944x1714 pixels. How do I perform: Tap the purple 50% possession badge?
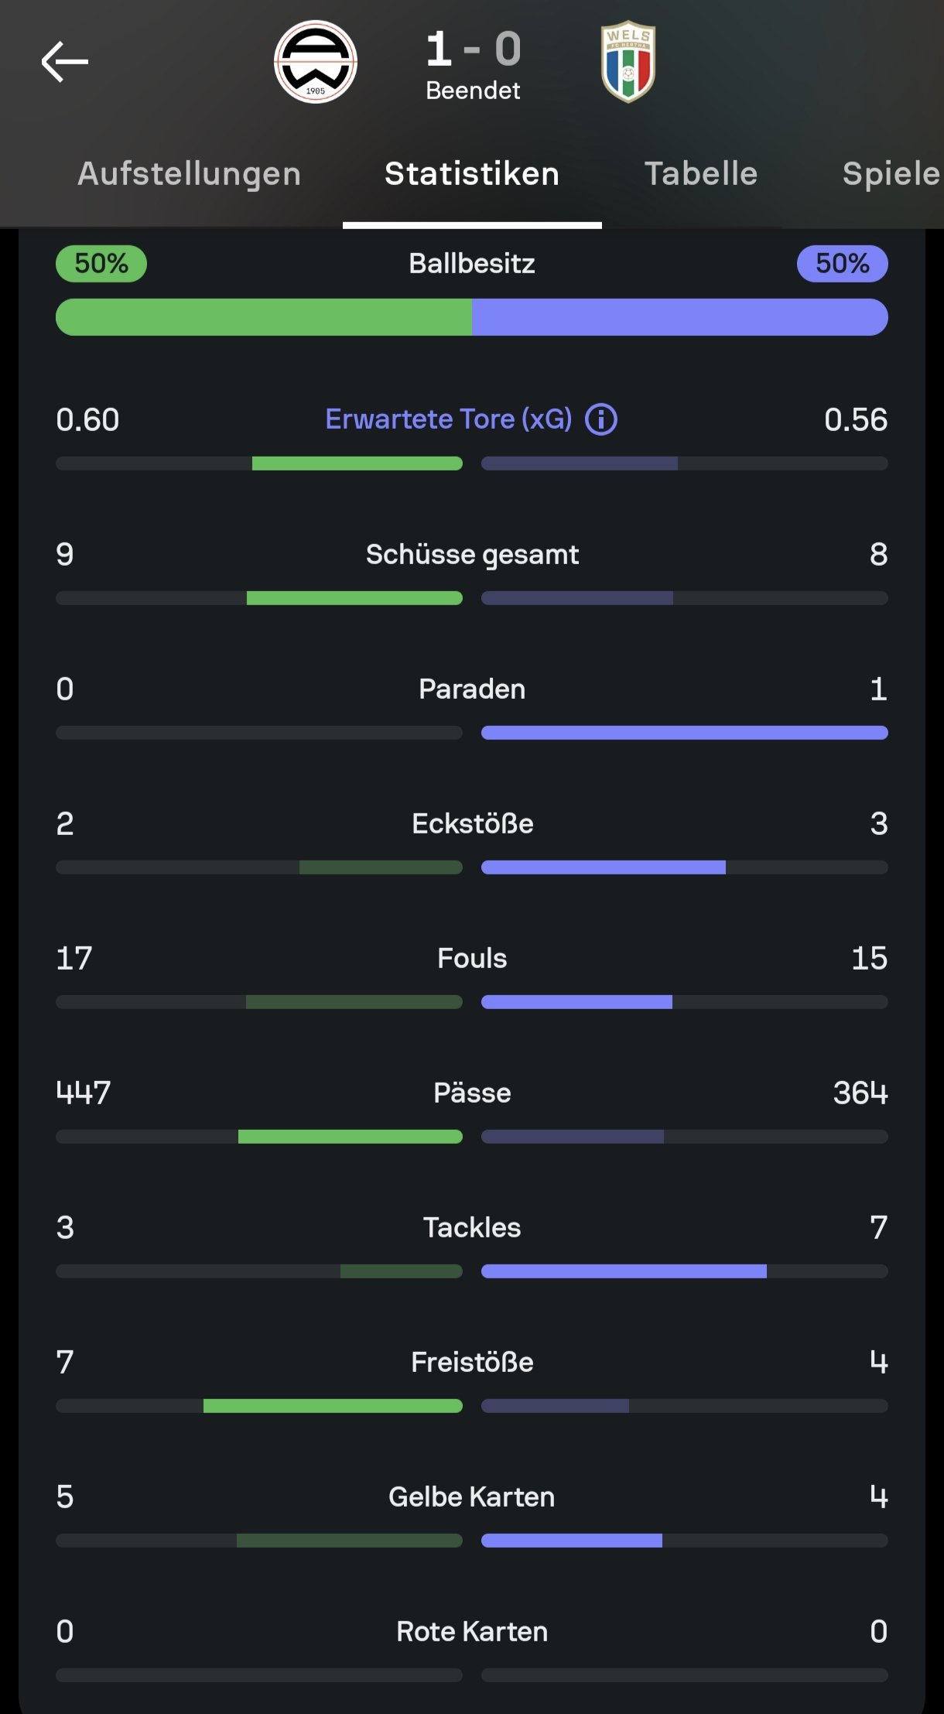pos(843,263)
